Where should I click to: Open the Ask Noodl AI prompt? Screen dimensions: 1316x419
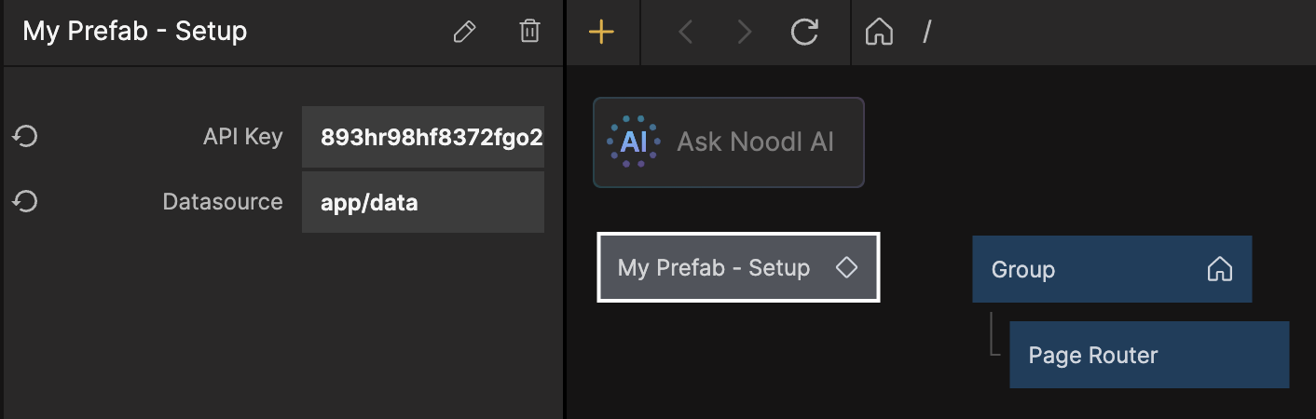coord(755,142)
